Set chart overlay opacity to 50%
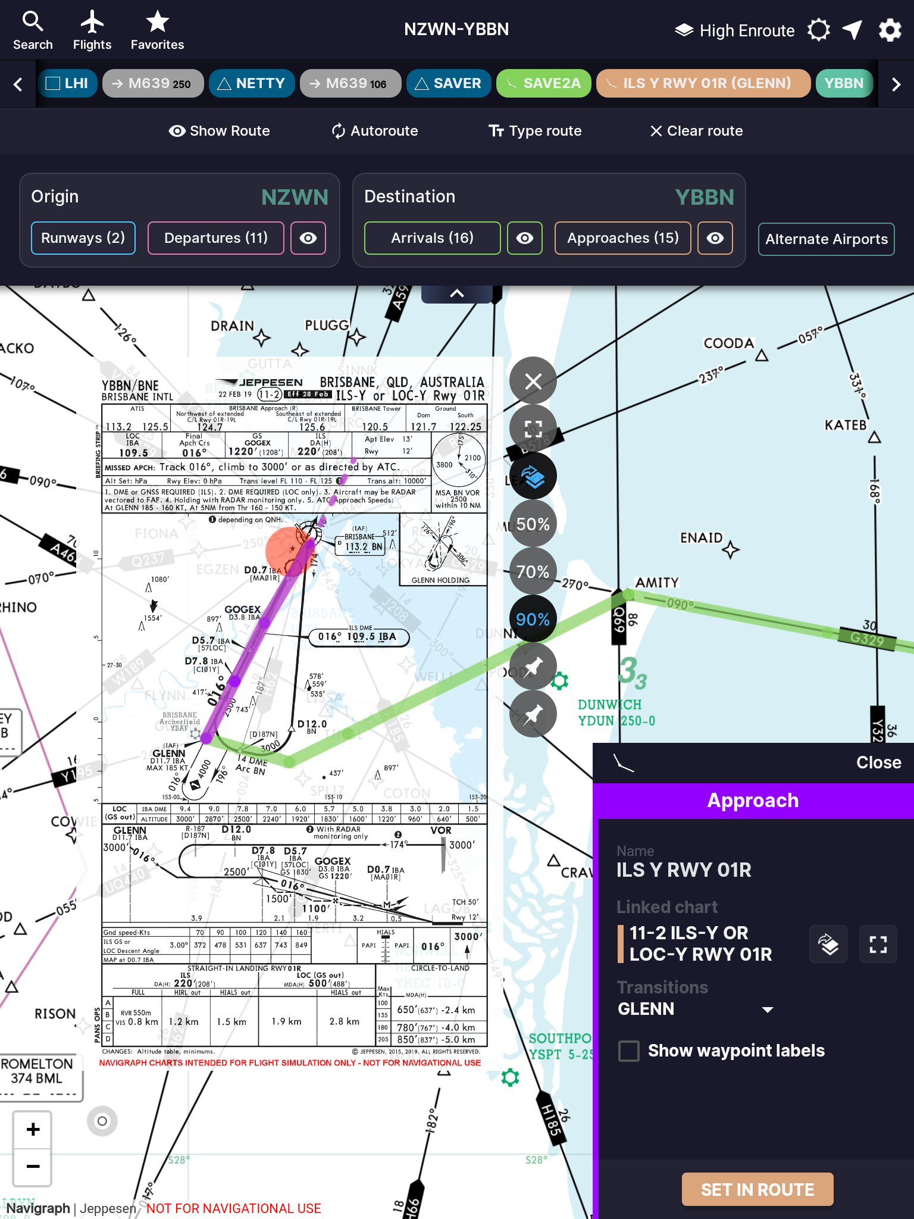The width and height of the screenshot is (914, 1219). pos(533,524)
